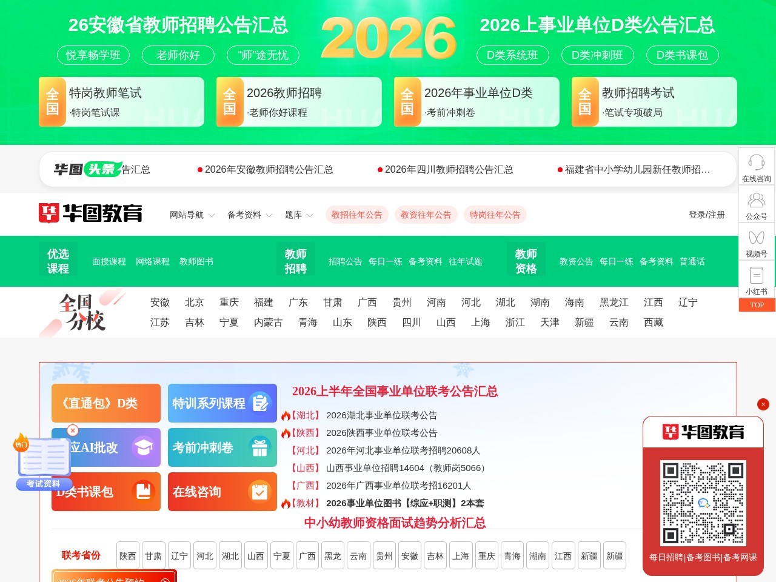Open the 题库 dropdown

(x=293, y=215)
